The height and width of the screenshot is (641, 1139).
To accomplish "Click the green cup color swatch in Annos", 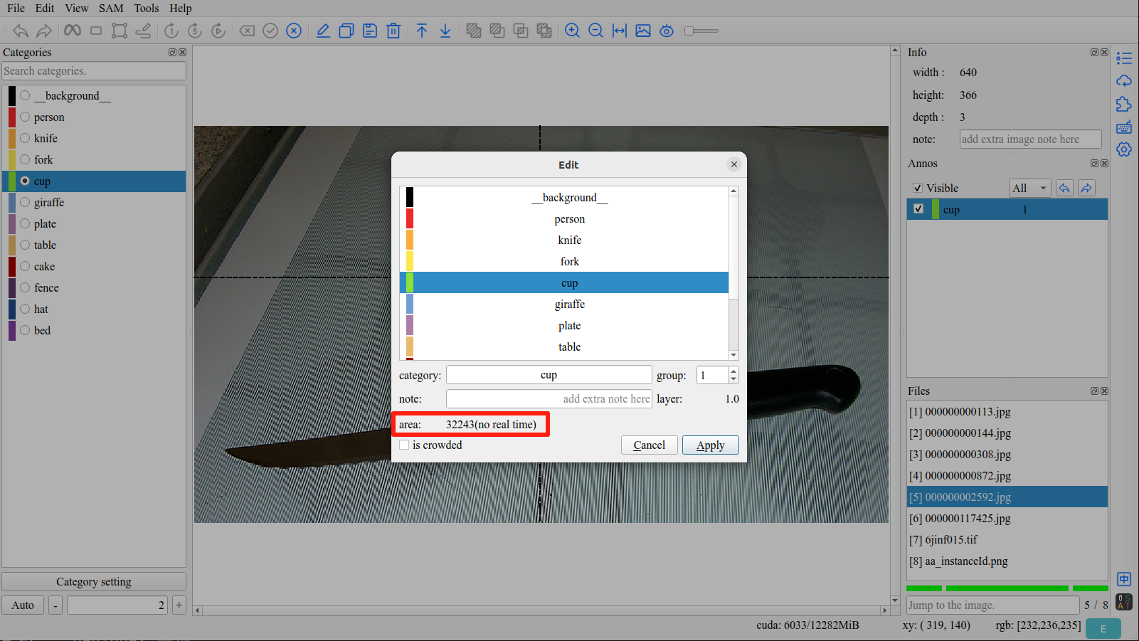I will [936, 209].
